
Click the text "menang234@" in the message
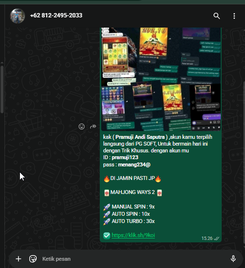pyautogui.click(x=134, y=165)
